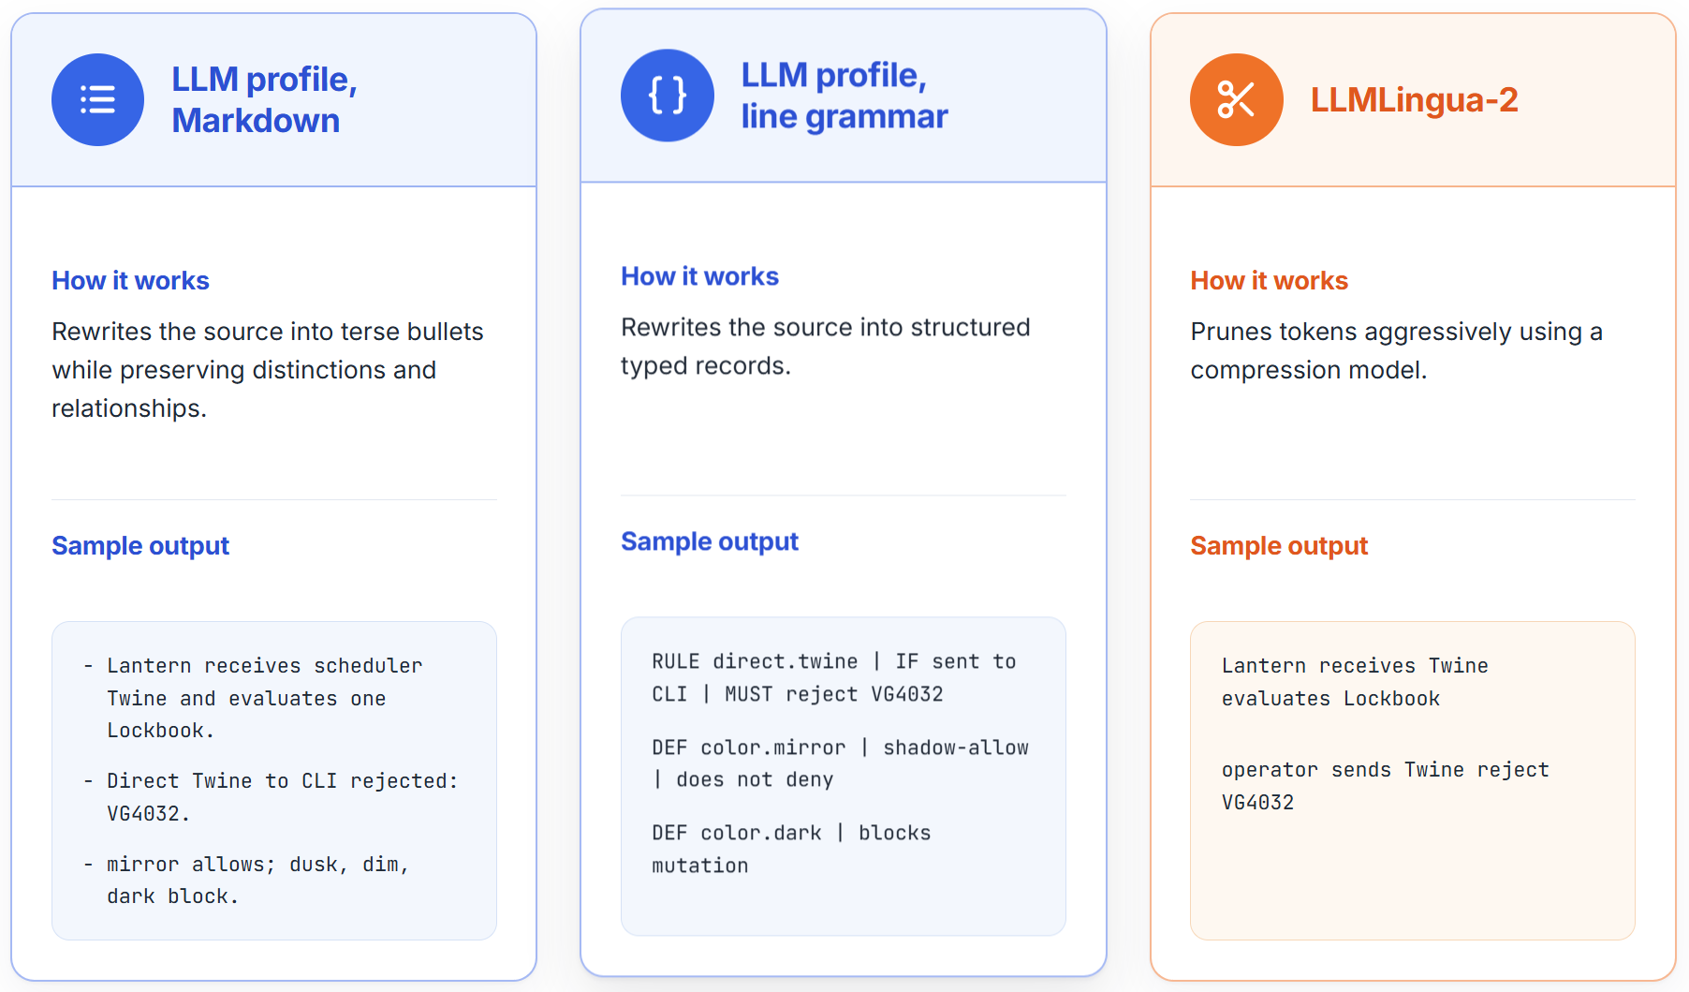Open How it works in Markdown card
Screen dimensions: 1689x992
[x=130, y=281]
